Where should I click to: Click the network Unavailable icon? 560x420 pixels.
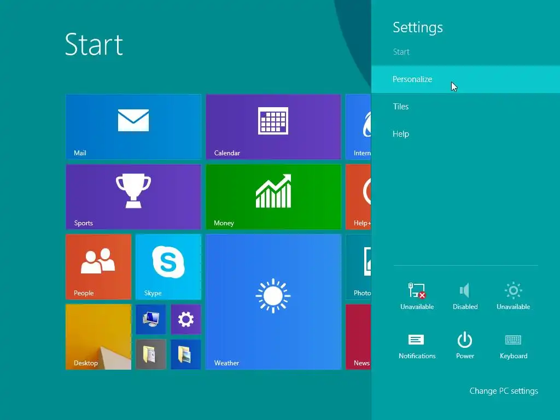coord(417,296)
